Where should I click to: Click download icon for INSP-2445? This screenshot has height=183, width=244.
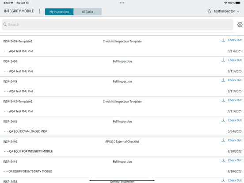tap(223, 120)
